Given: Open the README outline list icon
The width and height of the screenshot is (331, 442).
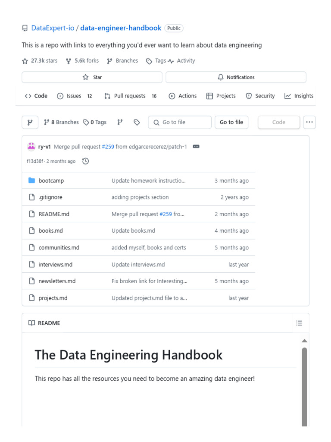Looking at the screenshot, I should click(299, 323).
